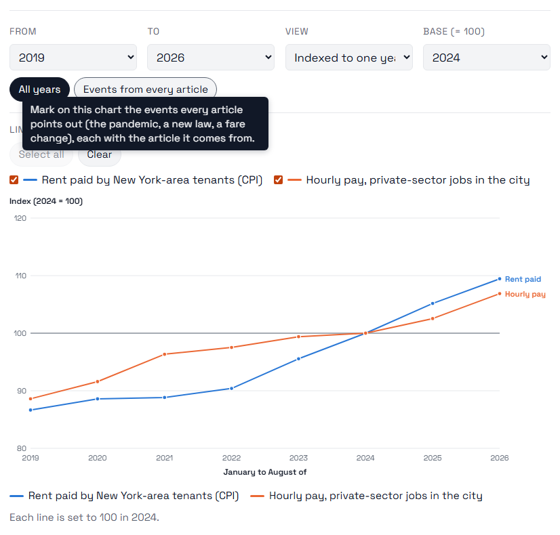Click the Hourly pay 2020 data point
Screen dimensions: 560x535
click(x=98, y=382)
